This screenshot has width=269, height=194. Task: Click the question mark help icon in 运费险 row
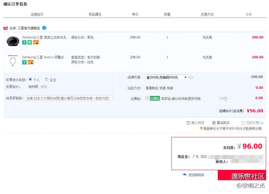226,98
